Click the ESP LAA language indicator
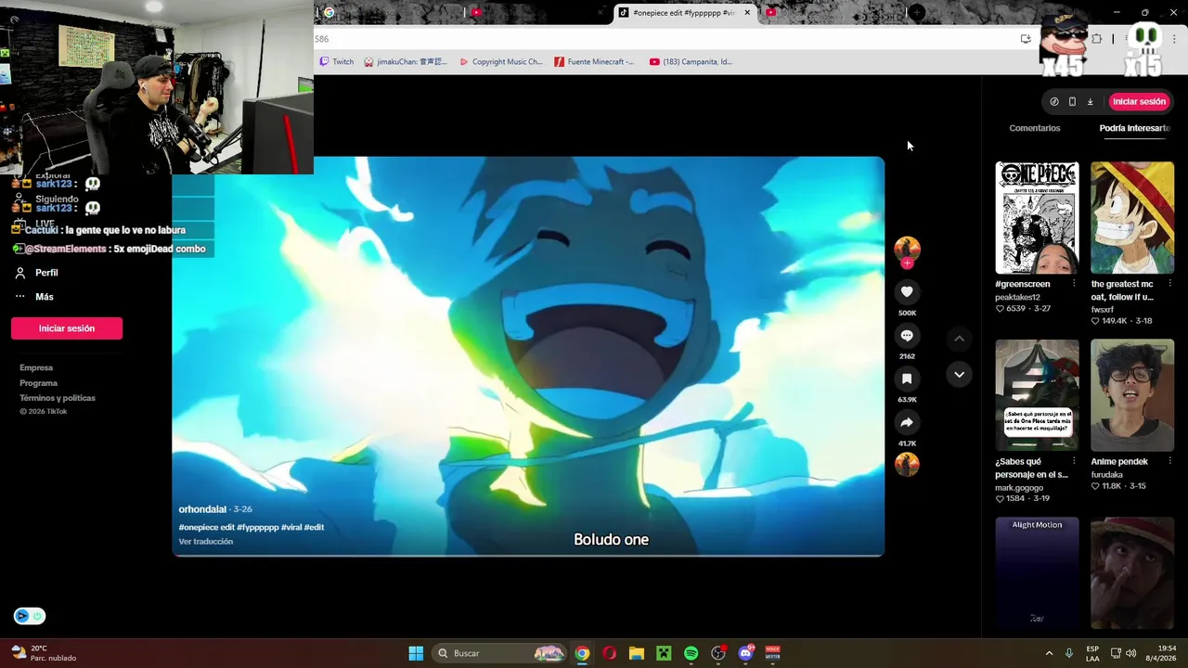 tap(1092, 653)
